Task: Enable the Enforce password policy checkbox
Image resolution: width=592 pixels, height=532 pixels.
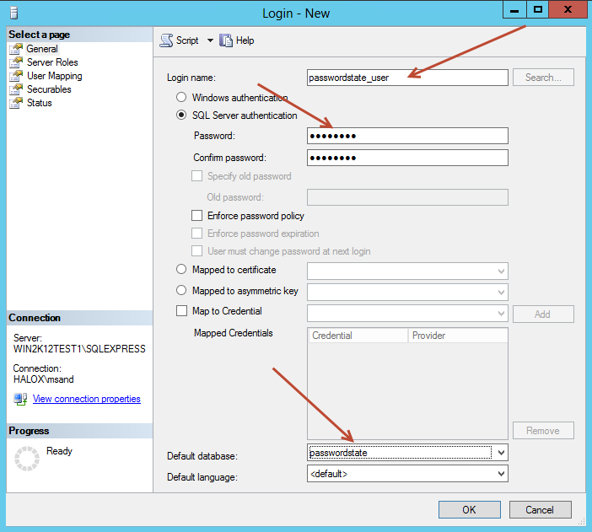Action: 197,216
